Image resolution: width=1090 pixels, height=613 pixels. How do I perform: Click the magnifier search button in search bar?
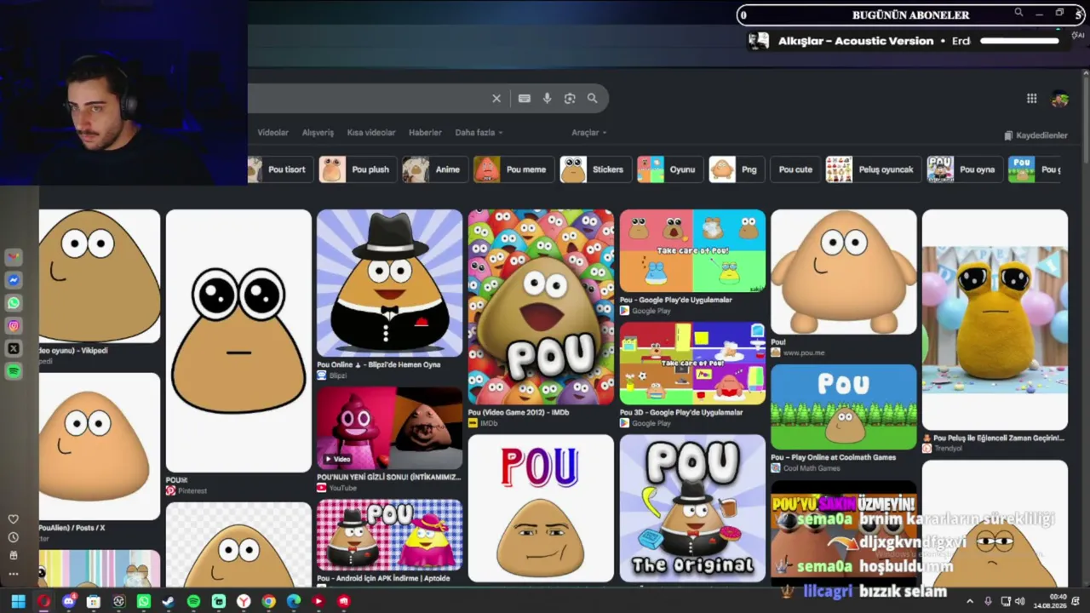tap(593, 99)
